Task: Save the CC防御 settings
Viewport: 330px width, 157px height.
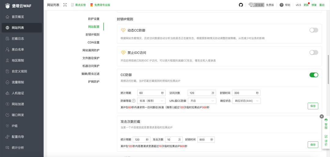Action: 313,106
